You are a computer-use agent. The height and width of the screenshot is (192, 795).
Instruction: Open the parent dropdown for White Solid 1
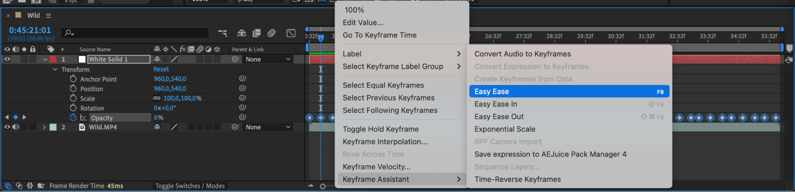click(x=268, y=59)
